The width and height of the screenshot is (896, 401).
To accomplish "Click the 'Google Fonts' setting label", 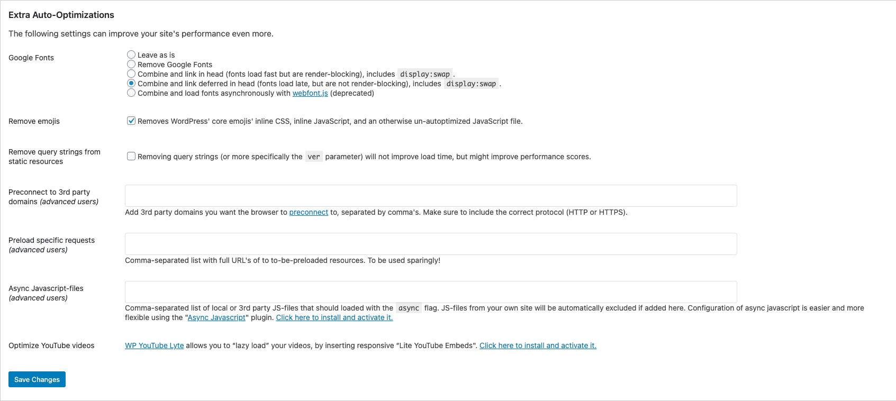I will point(31,58).
